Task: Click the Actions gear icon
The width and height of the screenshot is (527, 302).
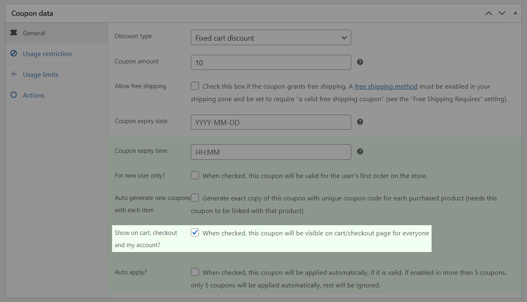Action: (x=14, y=95)
